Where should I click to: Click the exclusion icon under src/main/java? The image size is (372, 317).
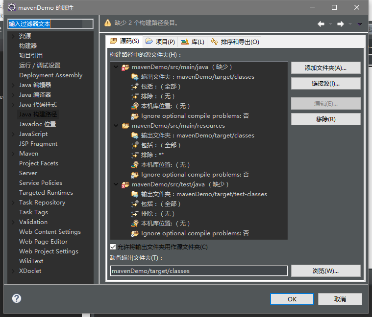(x=135, y=96)
